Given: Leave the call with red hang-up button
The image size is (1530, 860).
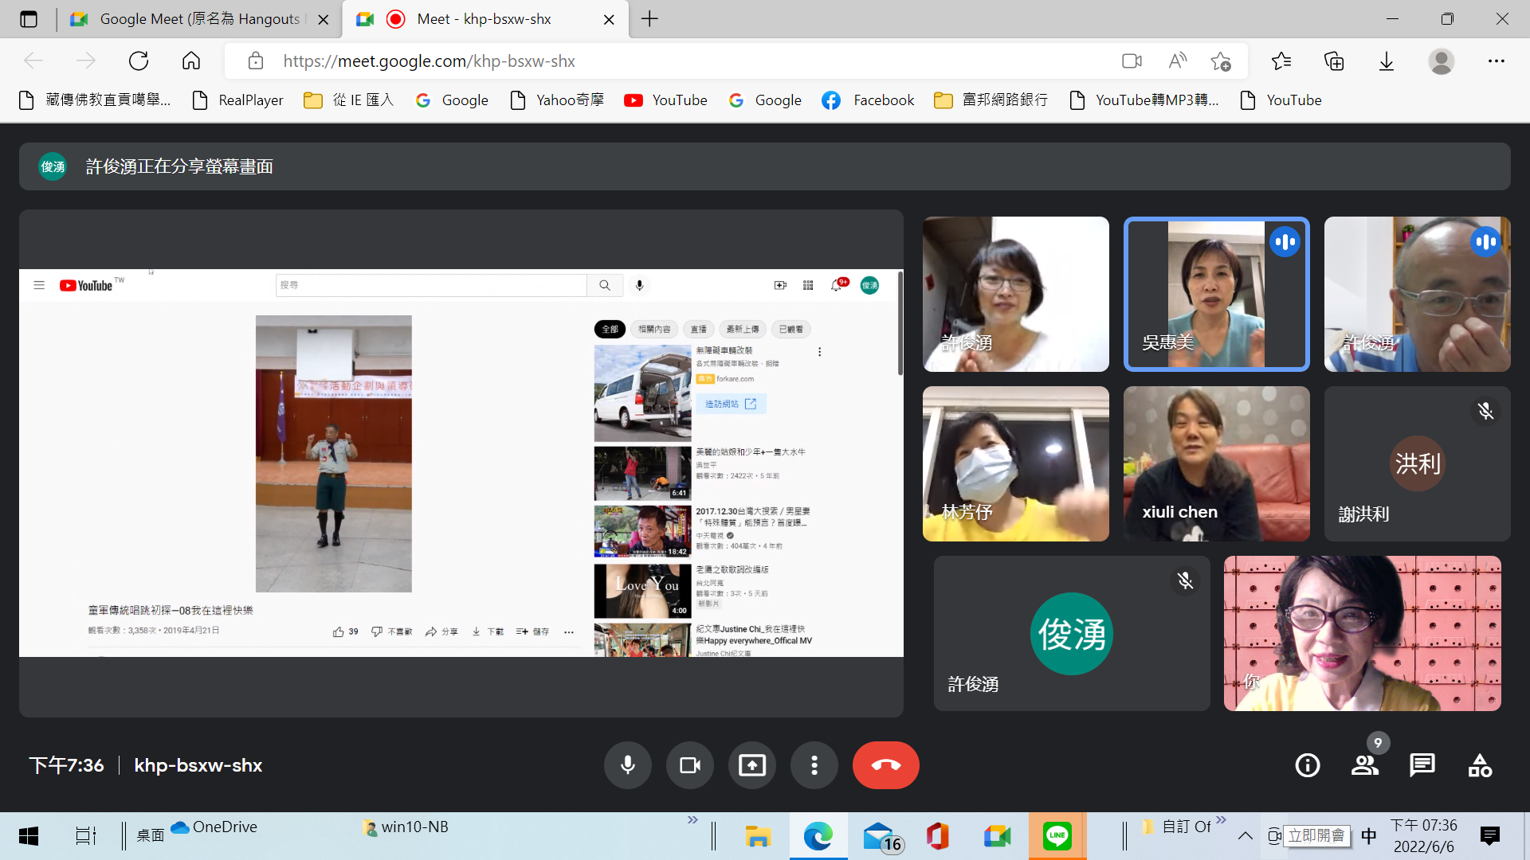Looking at the screenshot, I should (x=885, y=765).
